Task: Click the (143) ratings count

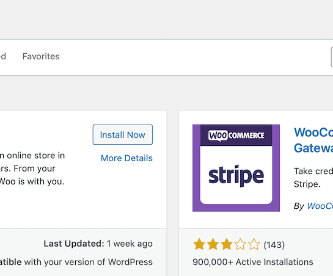Action: coord(274,245)
